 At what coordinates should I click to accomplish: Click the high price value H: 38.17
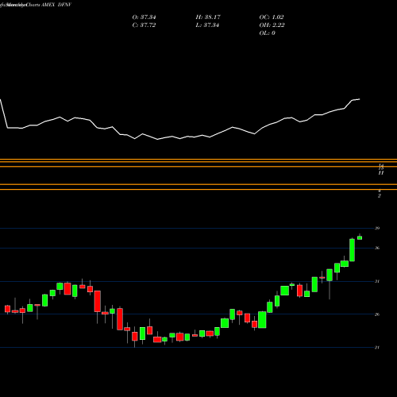(x=208, y=17)
